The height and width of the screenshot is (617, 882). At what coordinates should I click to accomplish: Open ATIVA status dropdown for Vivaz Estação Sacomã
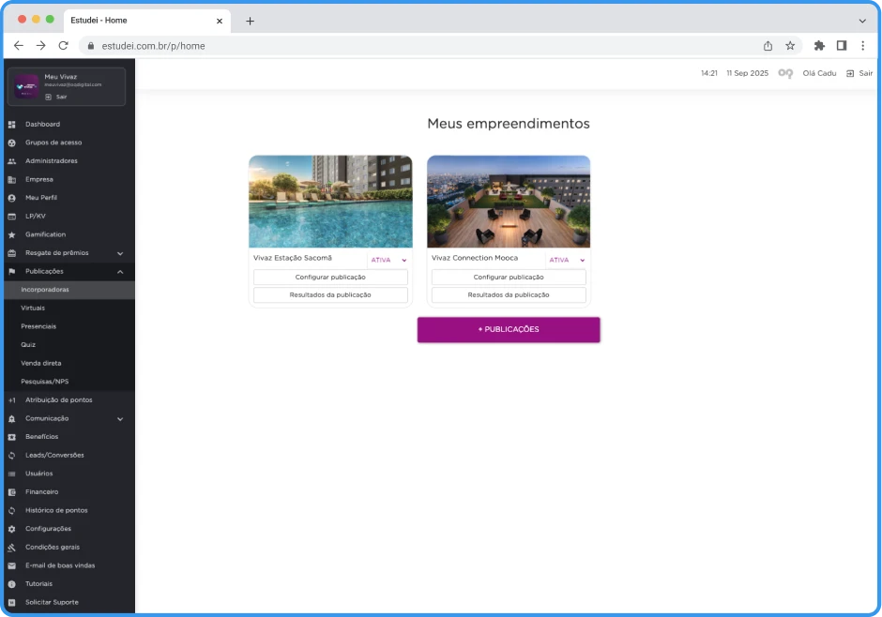388,260
